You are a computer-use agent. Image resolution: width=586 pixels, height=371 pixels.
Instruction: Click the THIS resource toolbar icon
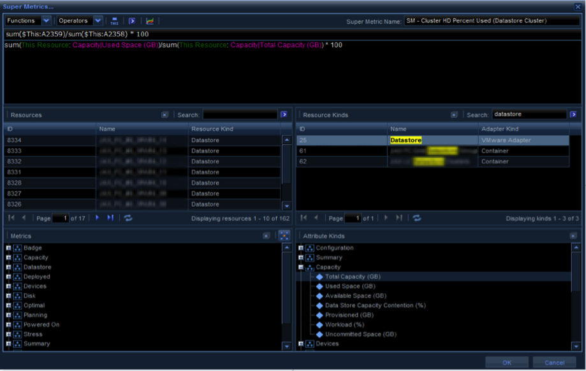(x=114, y=21)
